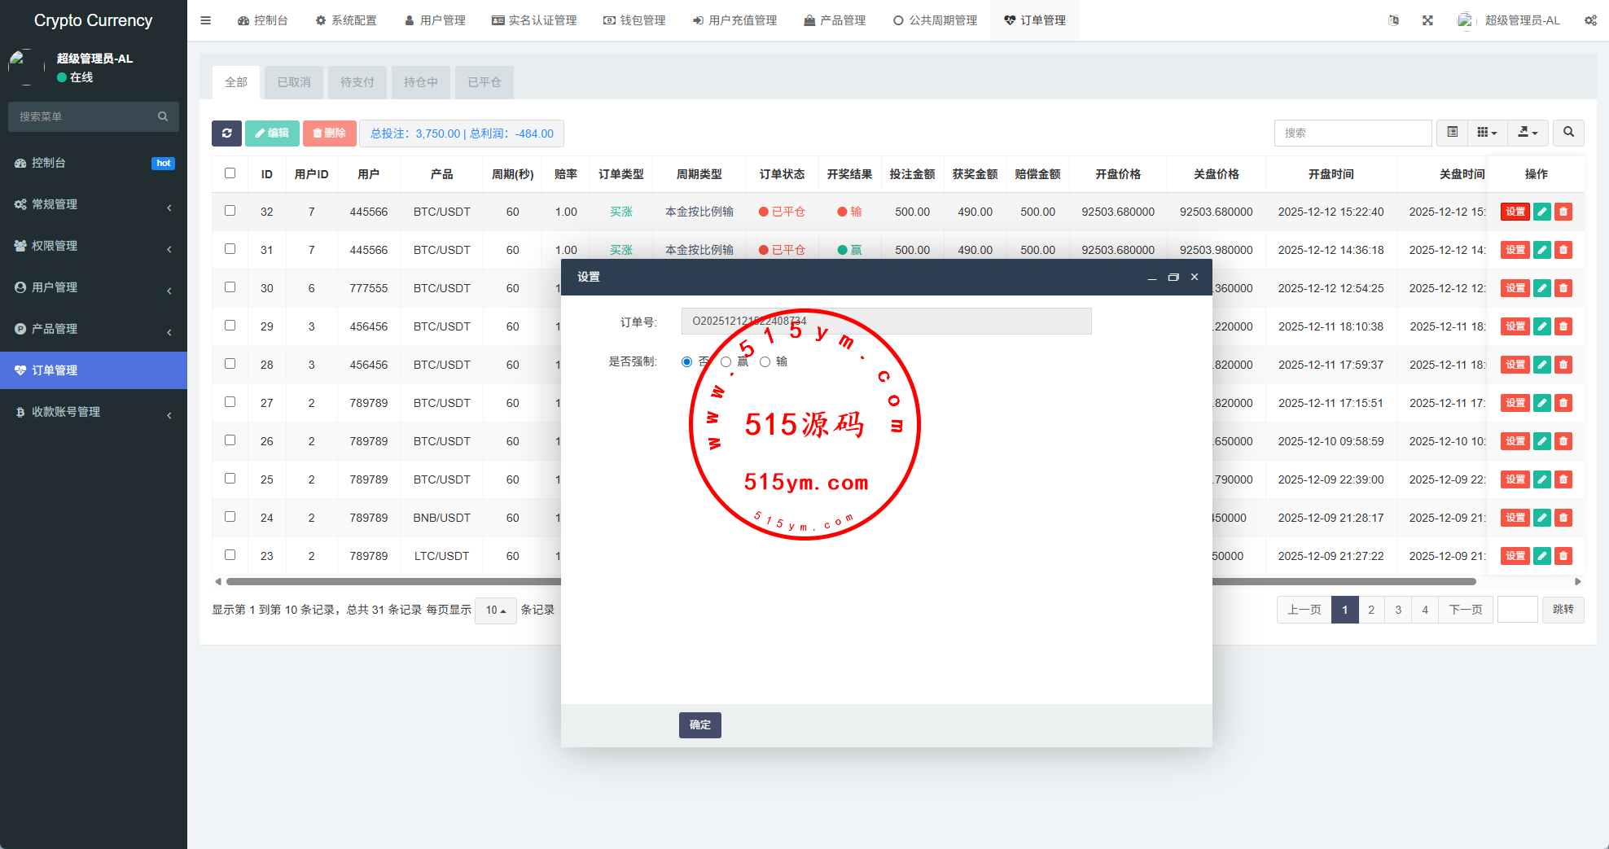This screenshot has height=849, width=1609.
Task: Click the refresh table icon button
Action: [226, 133]
